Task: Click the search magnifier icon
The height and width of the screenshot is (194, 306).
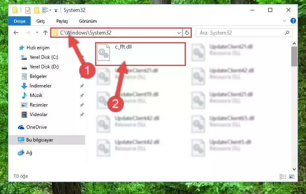Action: (x=287, y=33)
